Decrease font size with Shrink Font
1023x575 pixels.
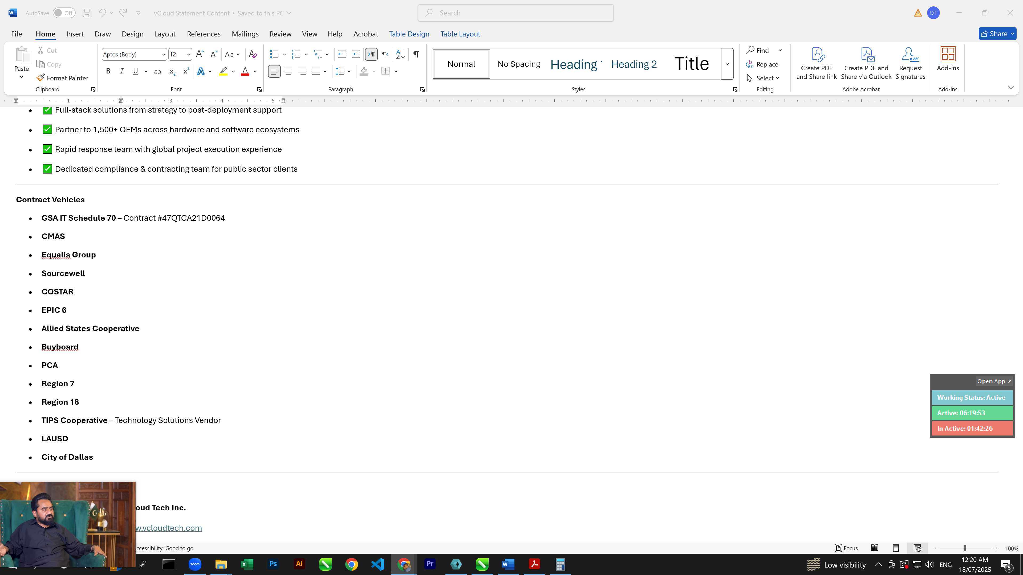tap(214, 54)
